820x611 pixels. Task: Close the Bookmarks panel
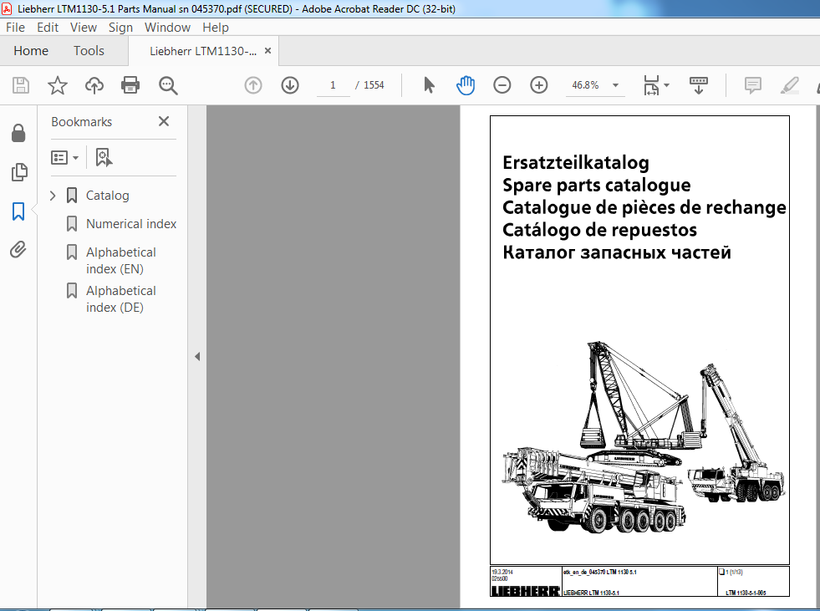click(164, 121)
